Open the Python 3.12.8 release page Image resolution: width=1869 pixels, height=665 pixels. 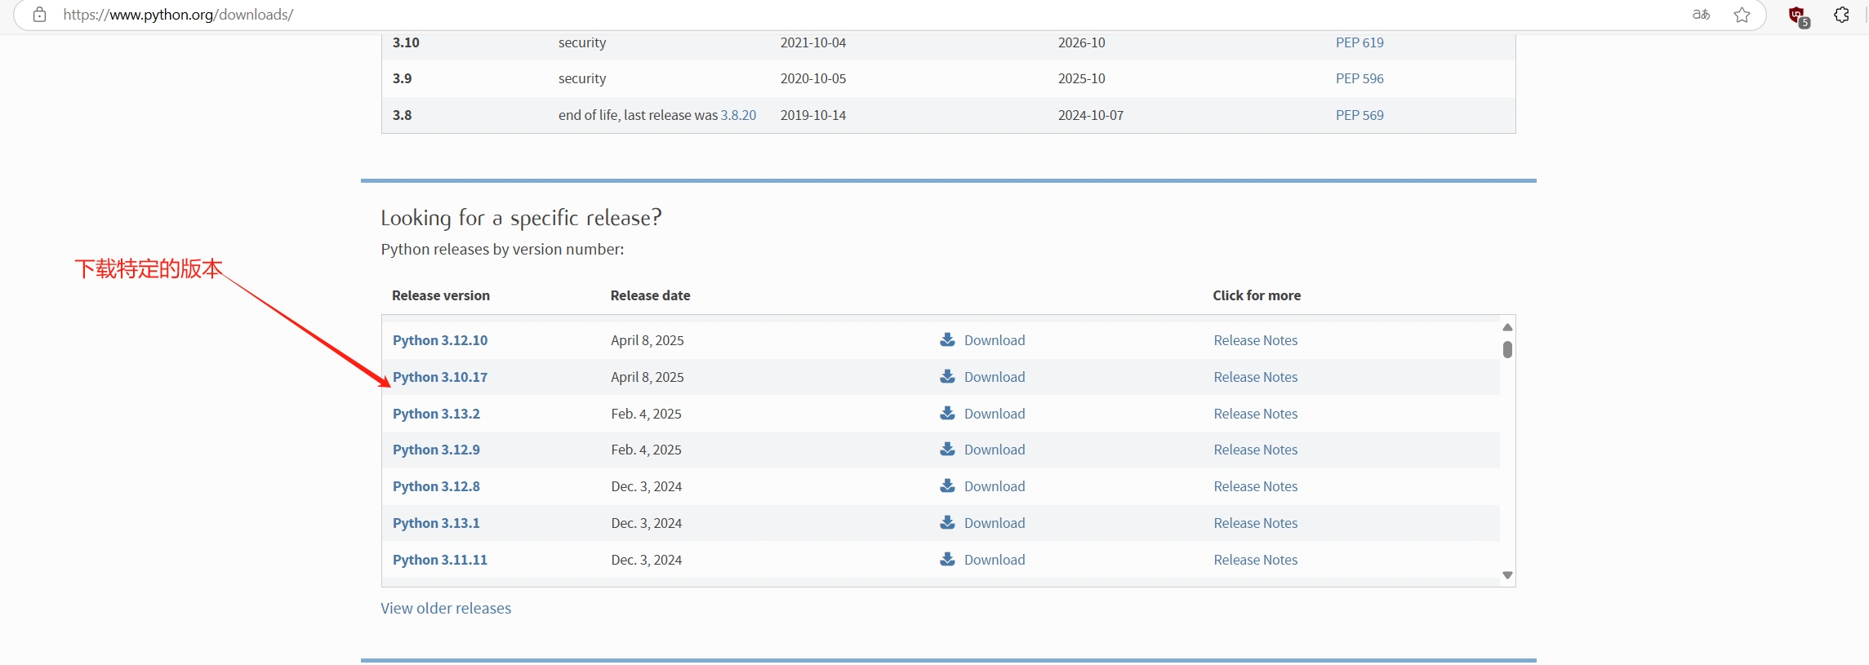[436, 486]
